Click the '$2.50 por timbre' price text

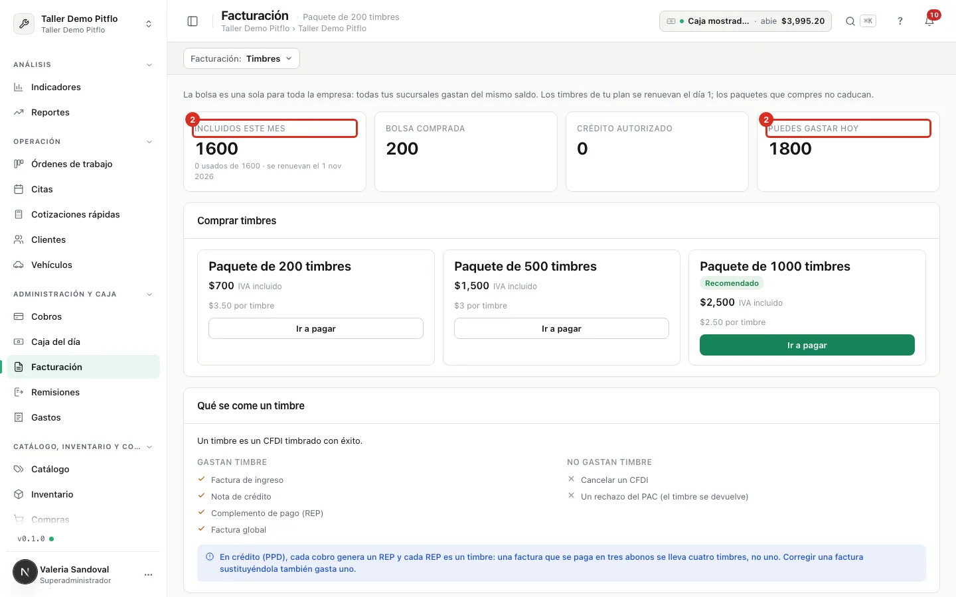[733, 322]
